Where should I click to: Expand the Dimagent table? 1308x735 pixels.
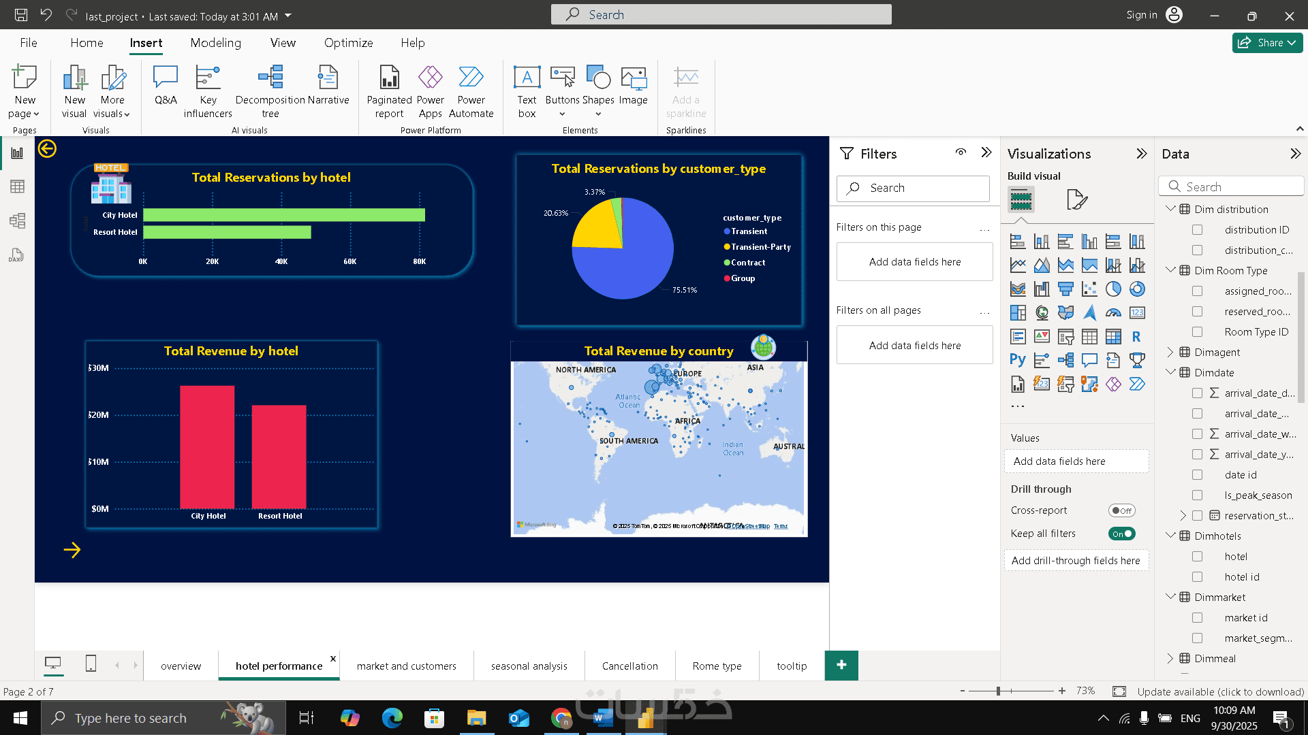point(1170,352)
